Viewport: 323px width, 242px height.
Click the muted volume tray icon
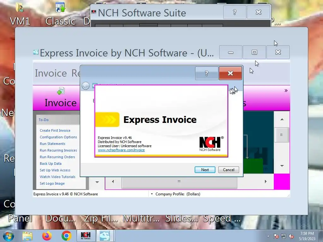click(291, 236)
